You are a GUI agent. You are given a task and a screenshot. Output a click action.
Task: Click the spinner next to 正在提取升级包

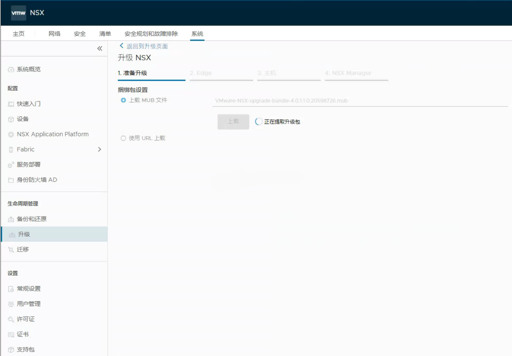[259, 121]
